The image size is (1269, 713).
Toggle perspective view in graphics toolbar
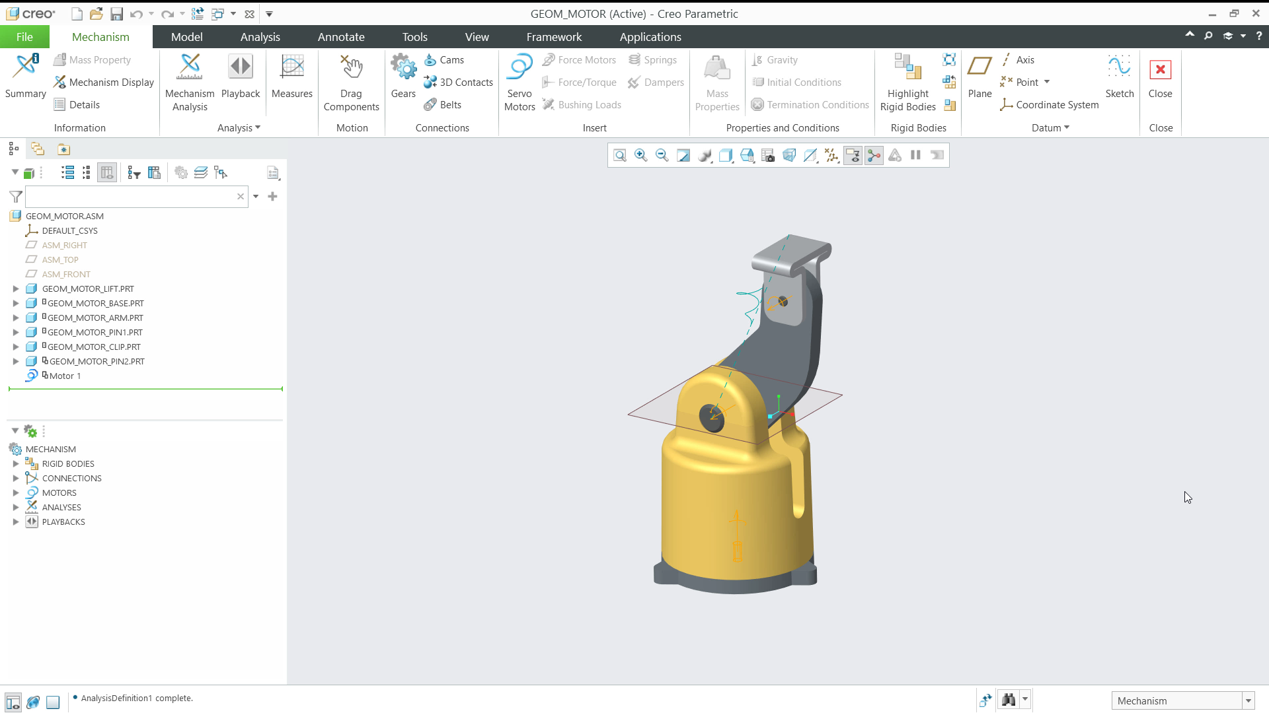(789, 155)
